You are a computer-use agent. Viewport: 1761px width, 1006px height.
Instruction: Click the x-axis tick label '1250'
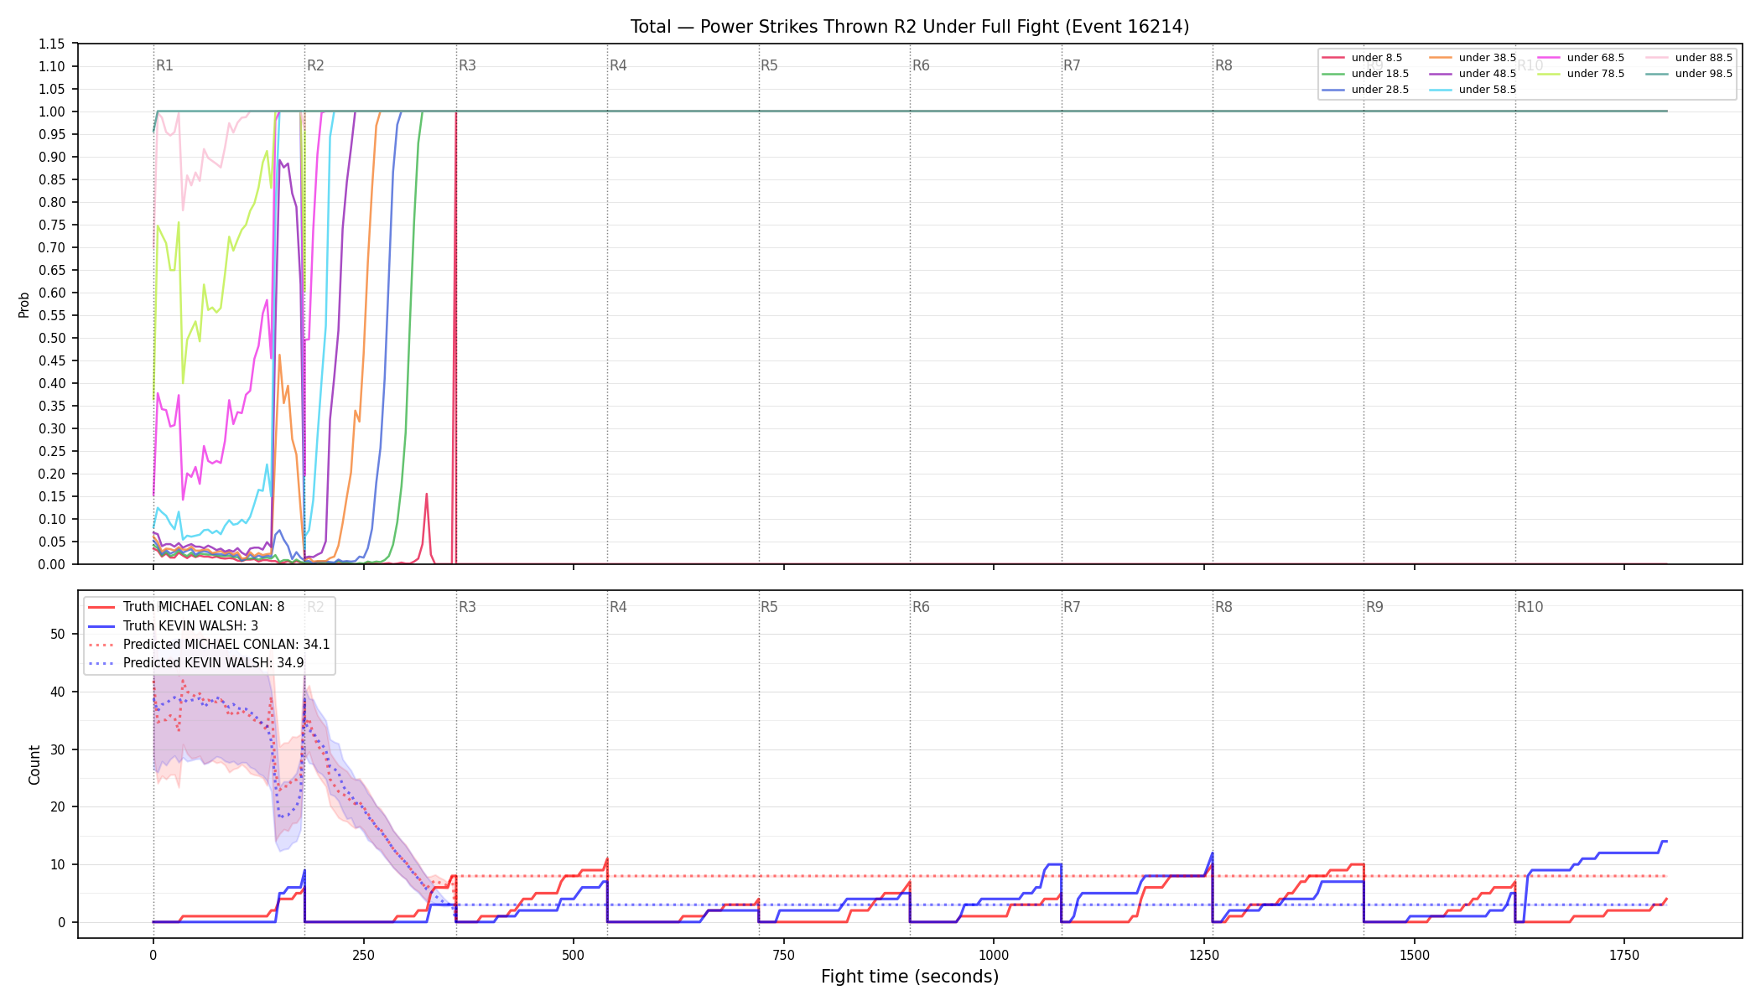(x=1204, y=955)
